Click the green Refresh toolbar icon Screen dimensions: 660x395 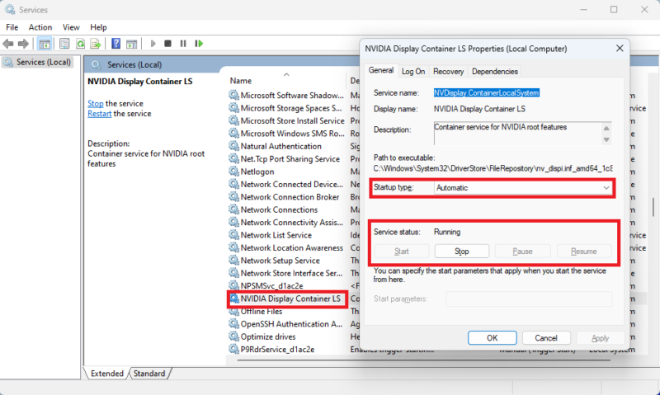click(x=80, y=44)
